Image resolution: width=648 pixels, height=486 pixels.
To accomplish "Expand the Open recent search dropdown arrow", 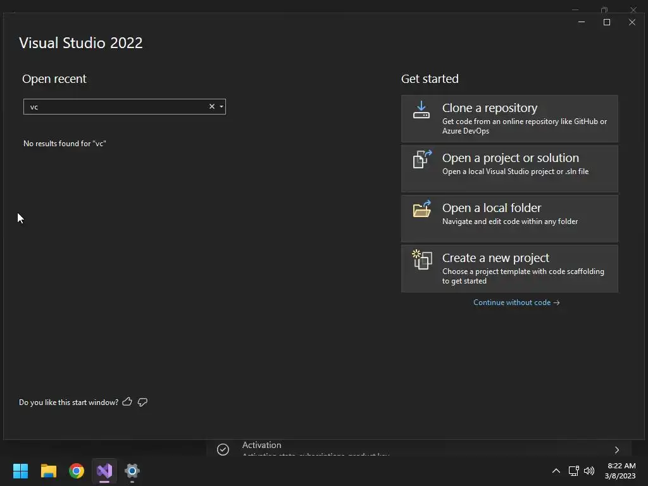I will point(221,106).
